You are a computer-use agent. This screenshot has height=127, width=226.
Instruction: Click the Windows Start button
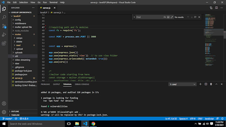pyautogui.click(x=4, y=124)
